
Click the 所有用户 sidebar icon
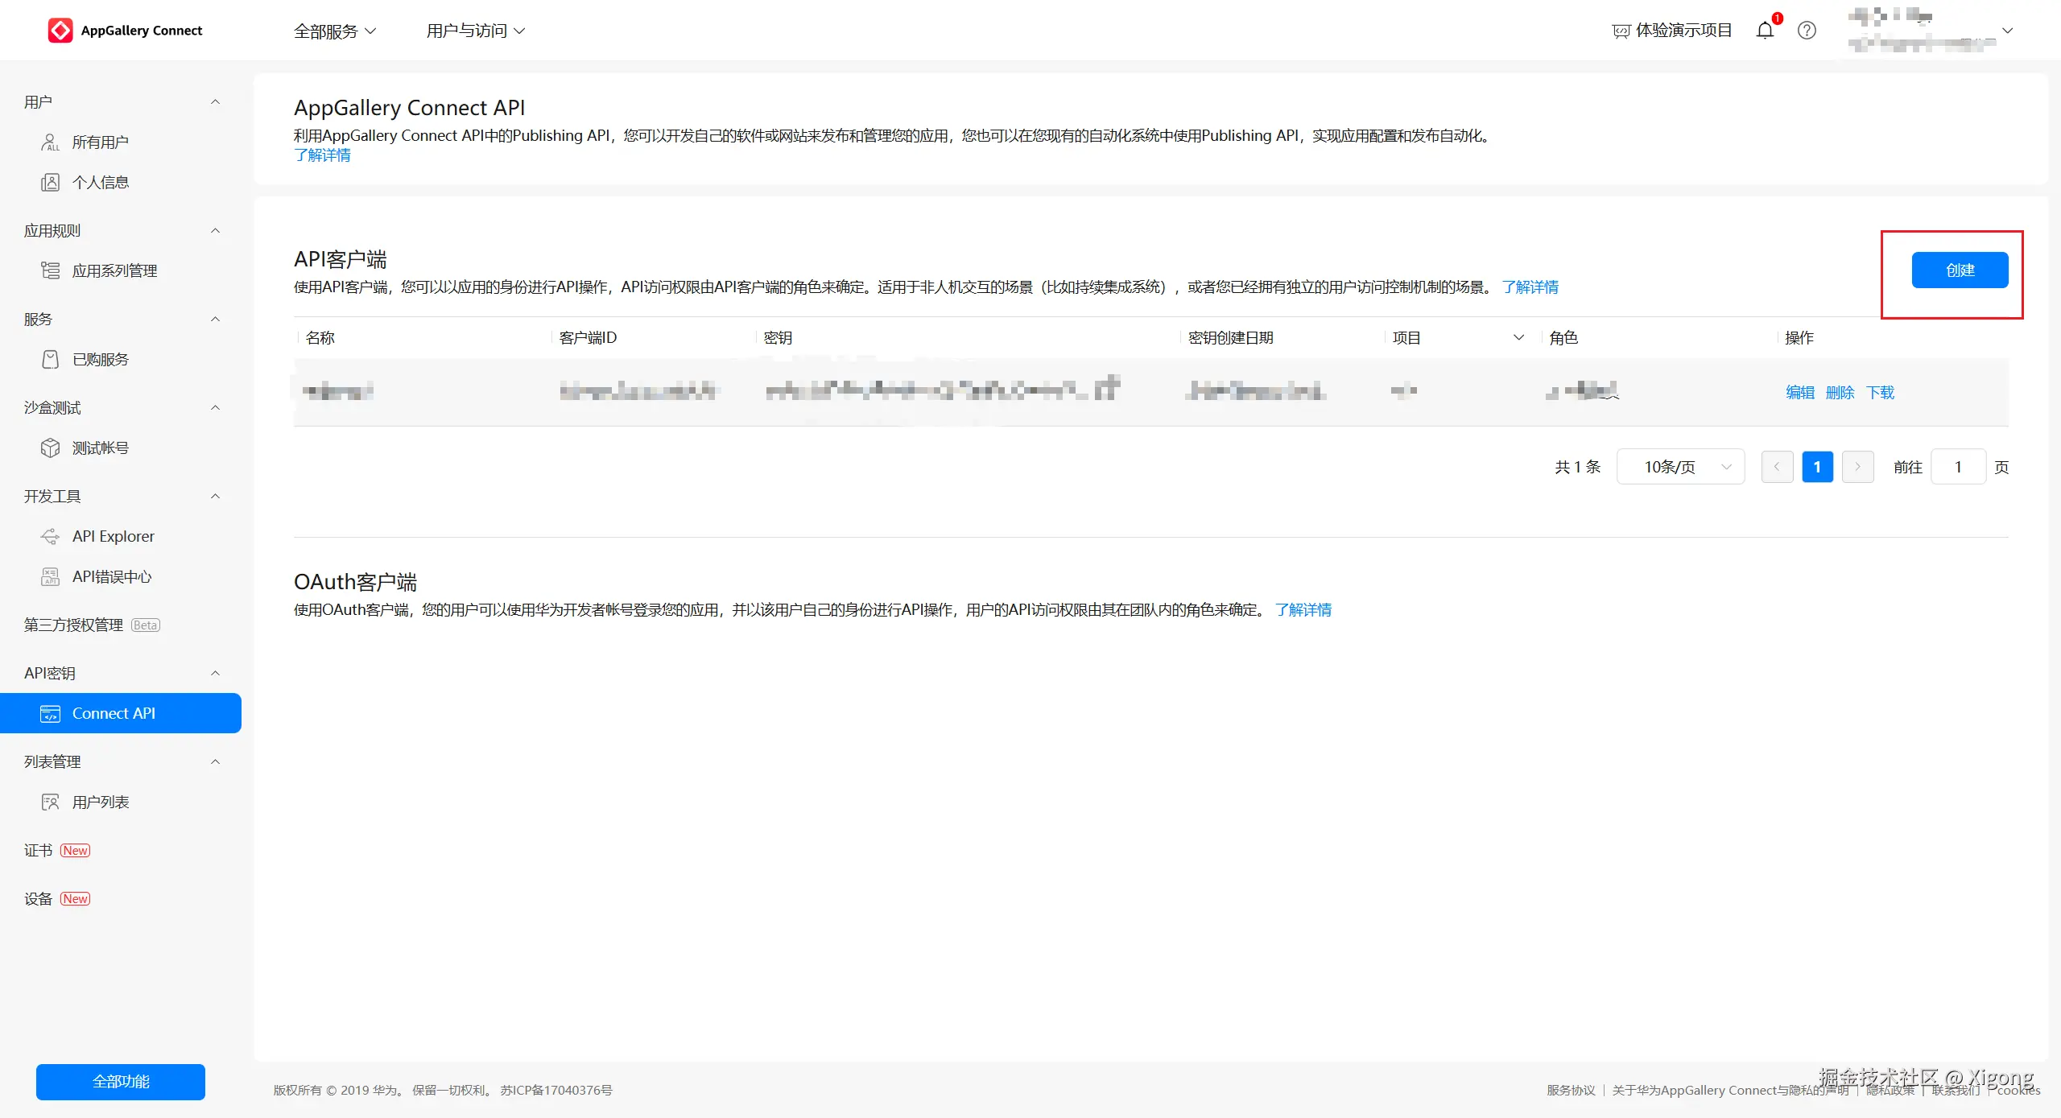[x=50, y=142]
